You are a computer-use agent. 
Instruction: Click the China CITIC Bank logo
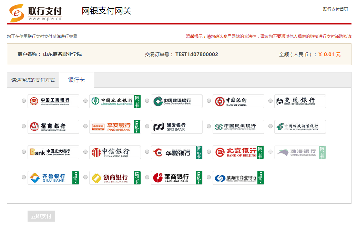(115, 152)
